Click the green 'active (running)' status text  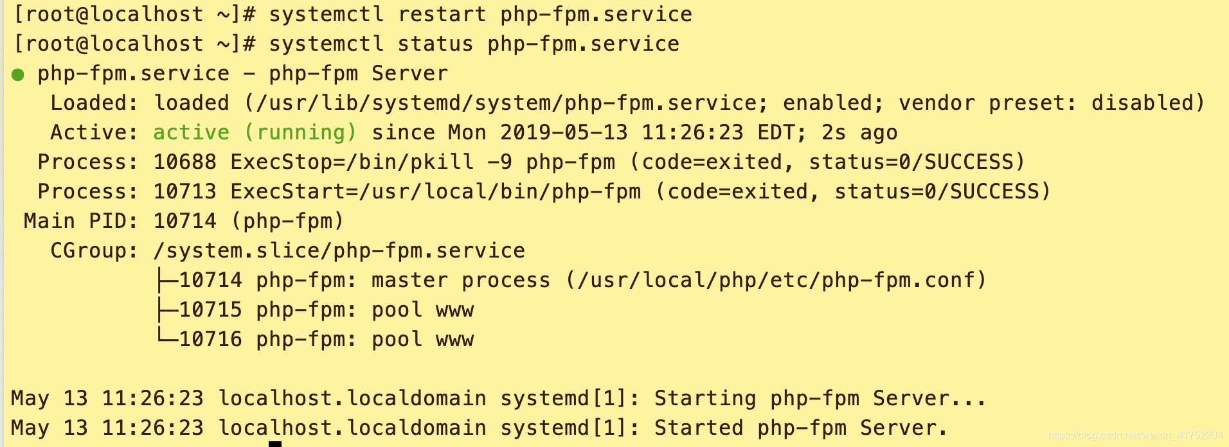[255, 132]
